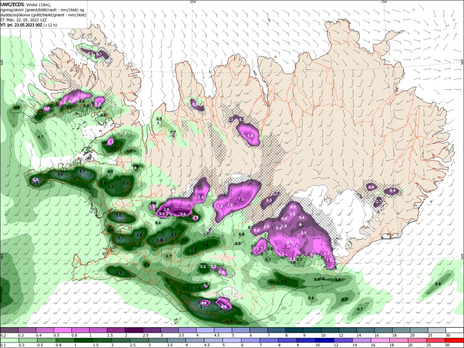Click the 'UWC/ECDS' title text
The height and width of the screenshot is (348, 464).
(12, 4)
